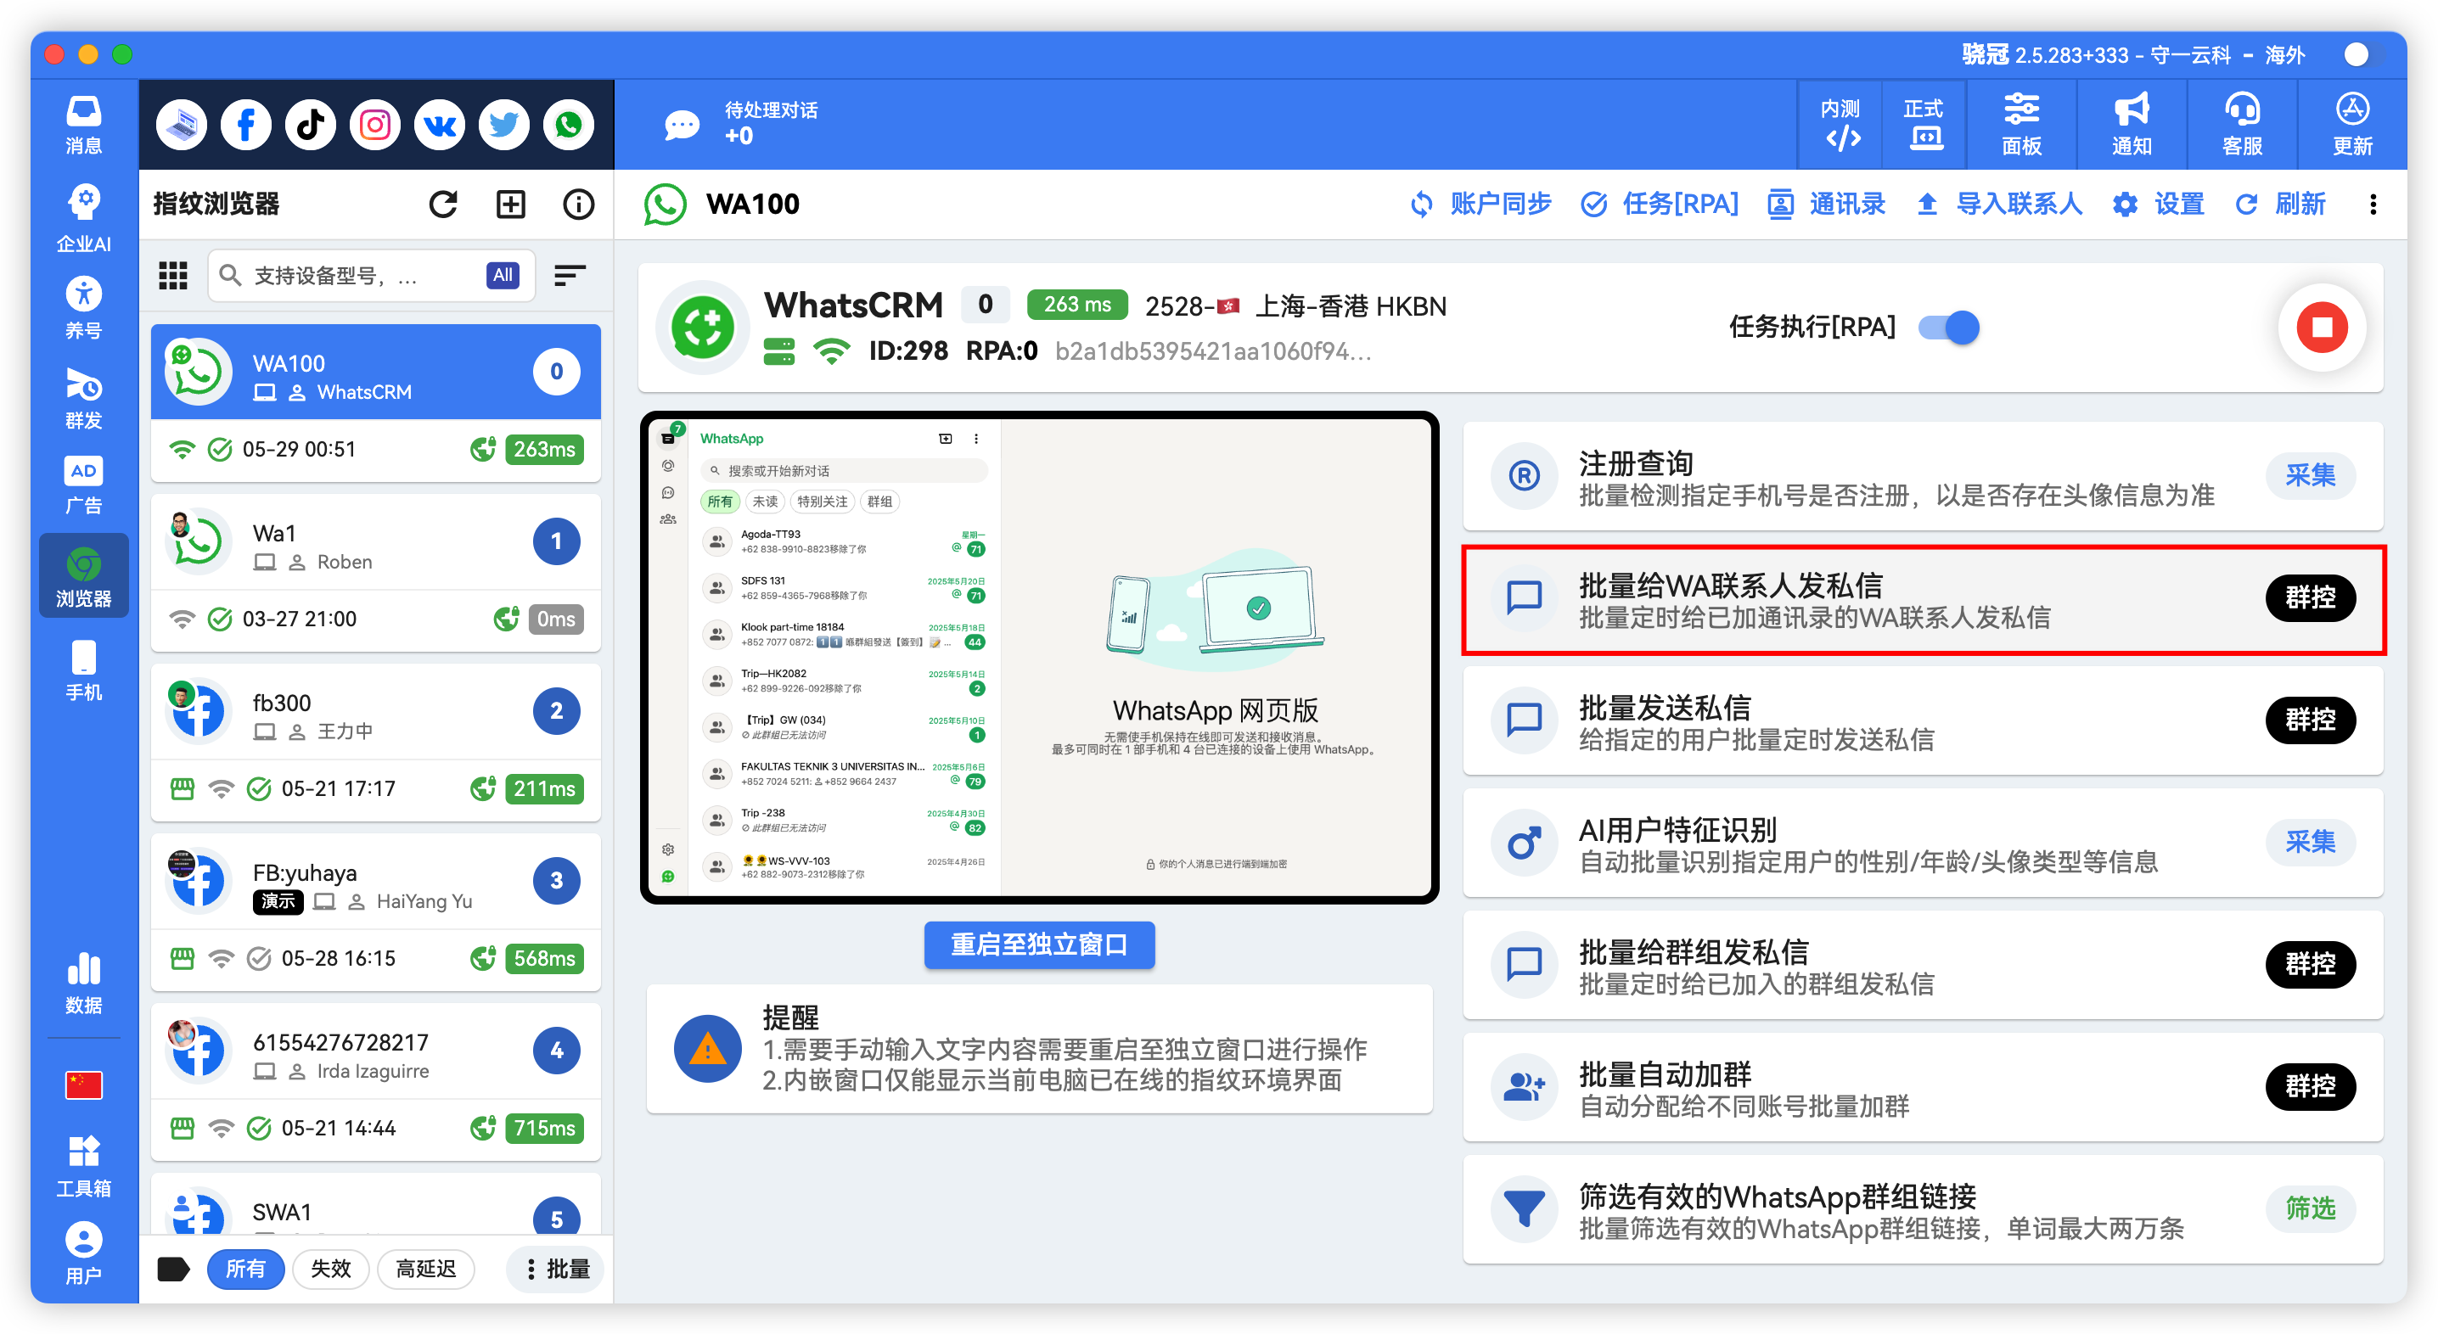2438x1334 pixels.
Task: Select the WhatsApp platform icon in top bar
Action: pos(569,124)
